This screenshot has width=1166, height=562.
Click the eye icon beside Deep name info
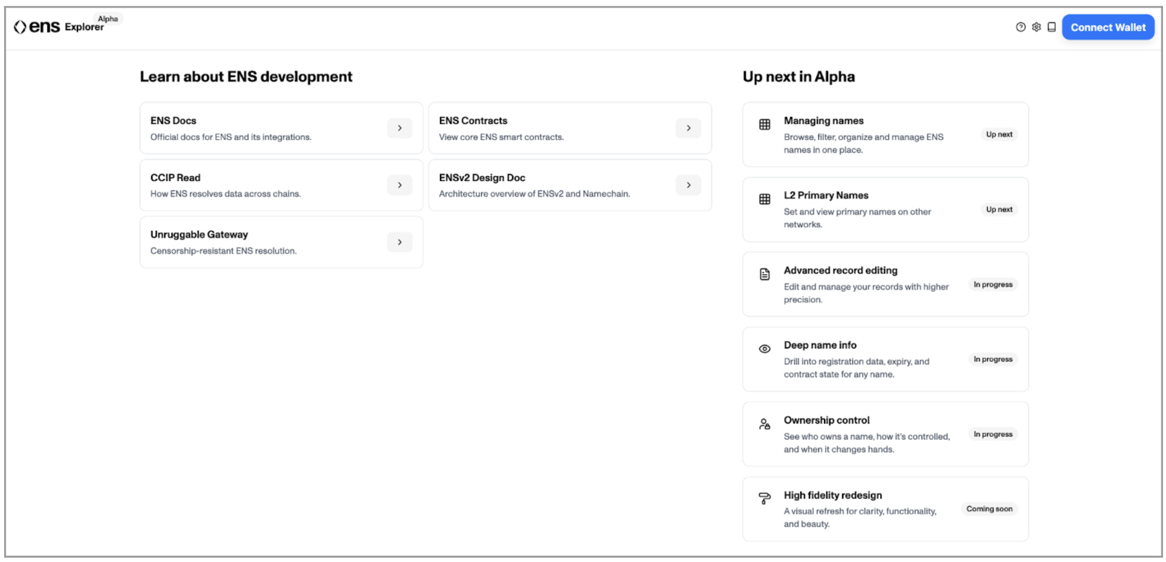click(764, 349)
